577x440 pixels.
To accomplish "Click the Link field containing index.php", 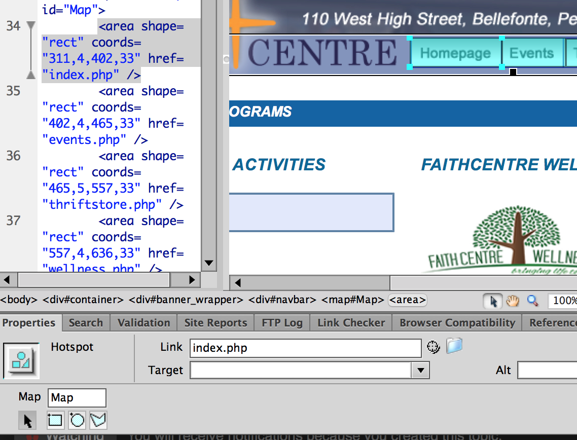I will click(305, 348).
